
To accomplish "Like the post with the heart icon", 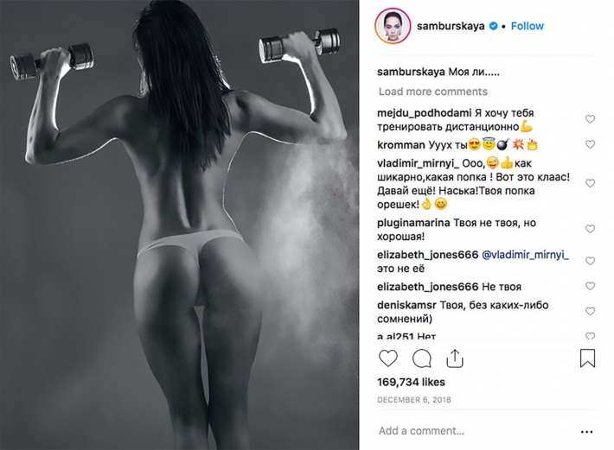I will (x=388, y=358).
